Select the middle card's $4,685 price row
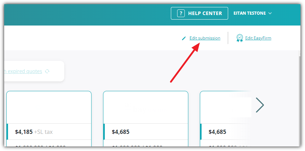Screen dimensions: 305x151 [x=146, y=132]
